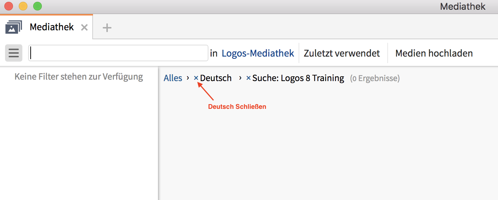Viewport: 498px width, 200px height.
Task: Click the 0 Ergebnisse results count
Action: [x=375, y=78]
